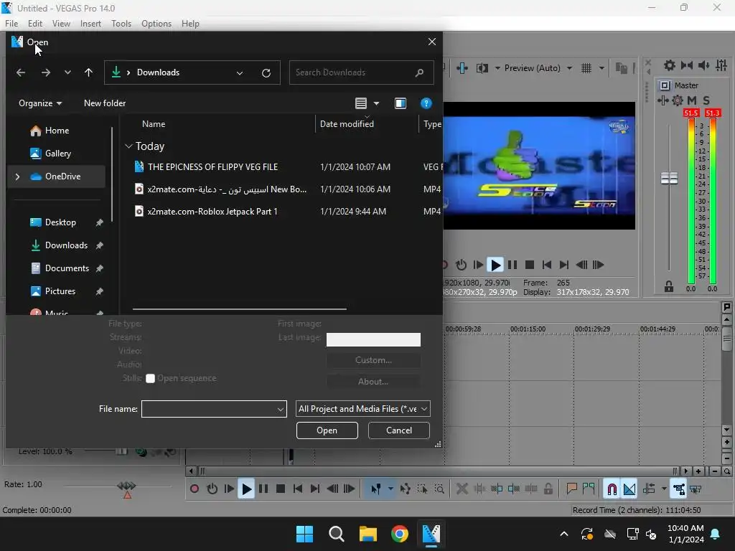The width and height of the screenshot is (735, 551).
Task: Open the Edit menu
Action: [x=35, y=24]
